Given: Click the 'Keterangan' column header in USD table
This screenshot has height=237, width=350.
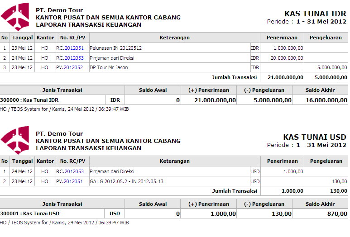Looking at the screenshot, I should pyautogui.click(x=175, y=161).
